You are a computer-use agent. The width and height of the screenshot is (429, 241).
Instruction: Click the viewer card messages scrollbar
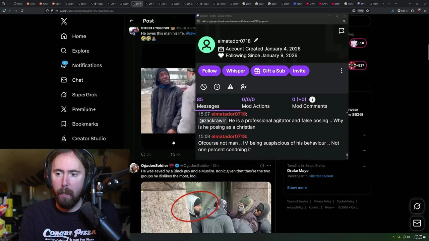[347, 156]
